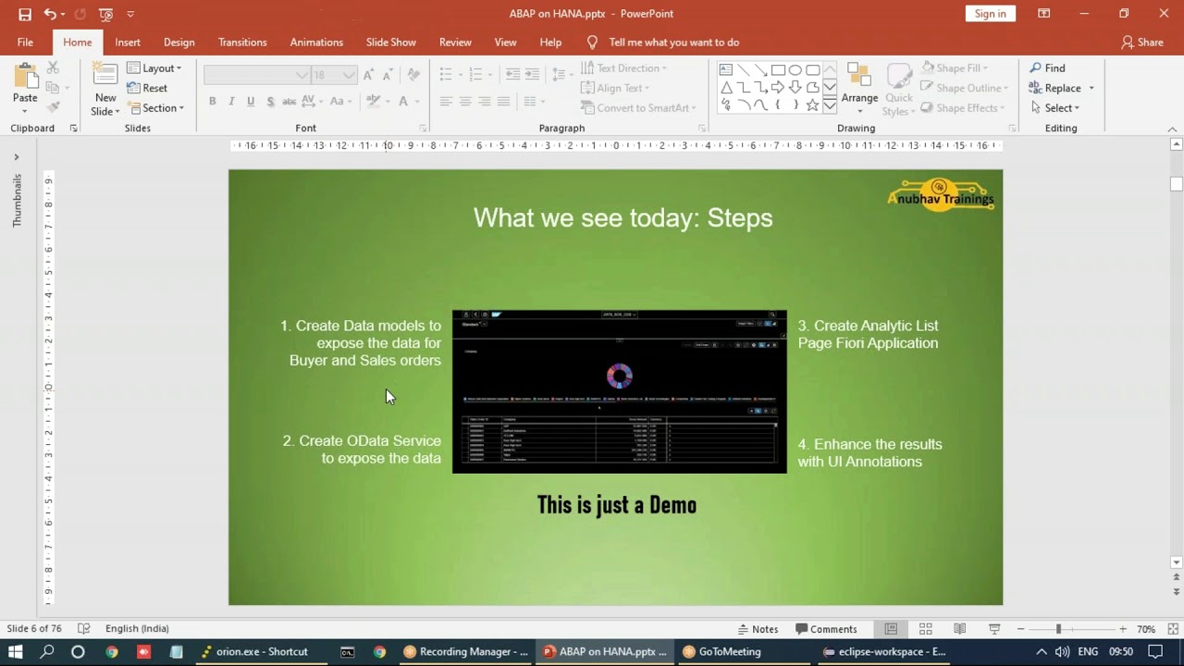The height and width of the screenshot is (666, 1184).
Task: Switch to the Slide Show tab
Action: pos(391,43)
